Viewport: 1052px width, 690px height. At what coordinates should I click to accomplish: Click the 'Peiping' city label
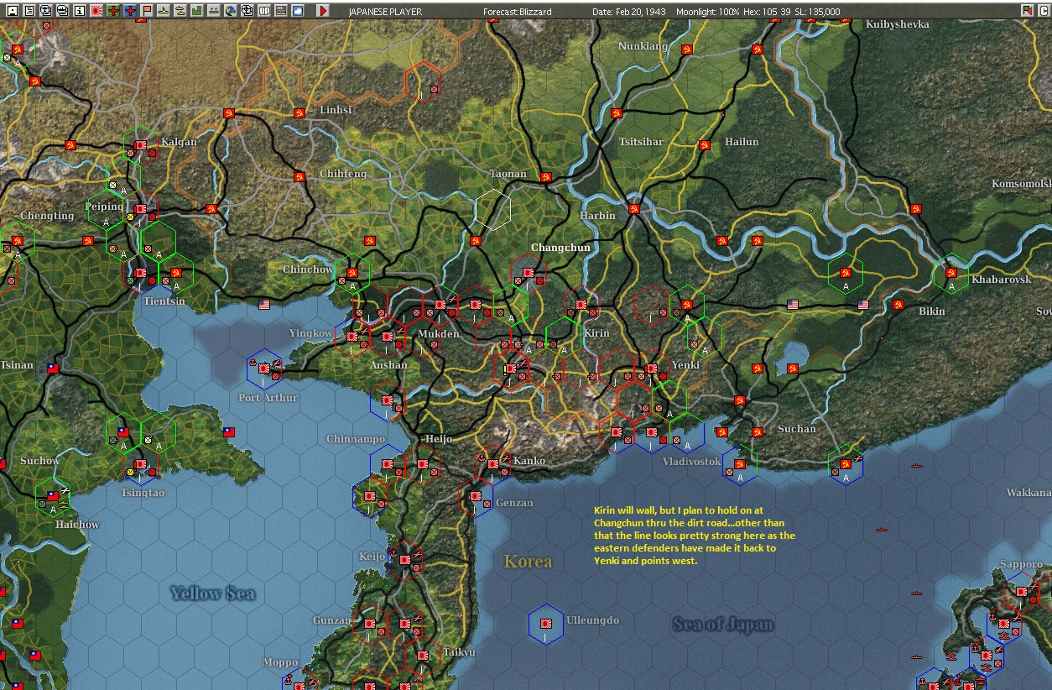[104, 206]
